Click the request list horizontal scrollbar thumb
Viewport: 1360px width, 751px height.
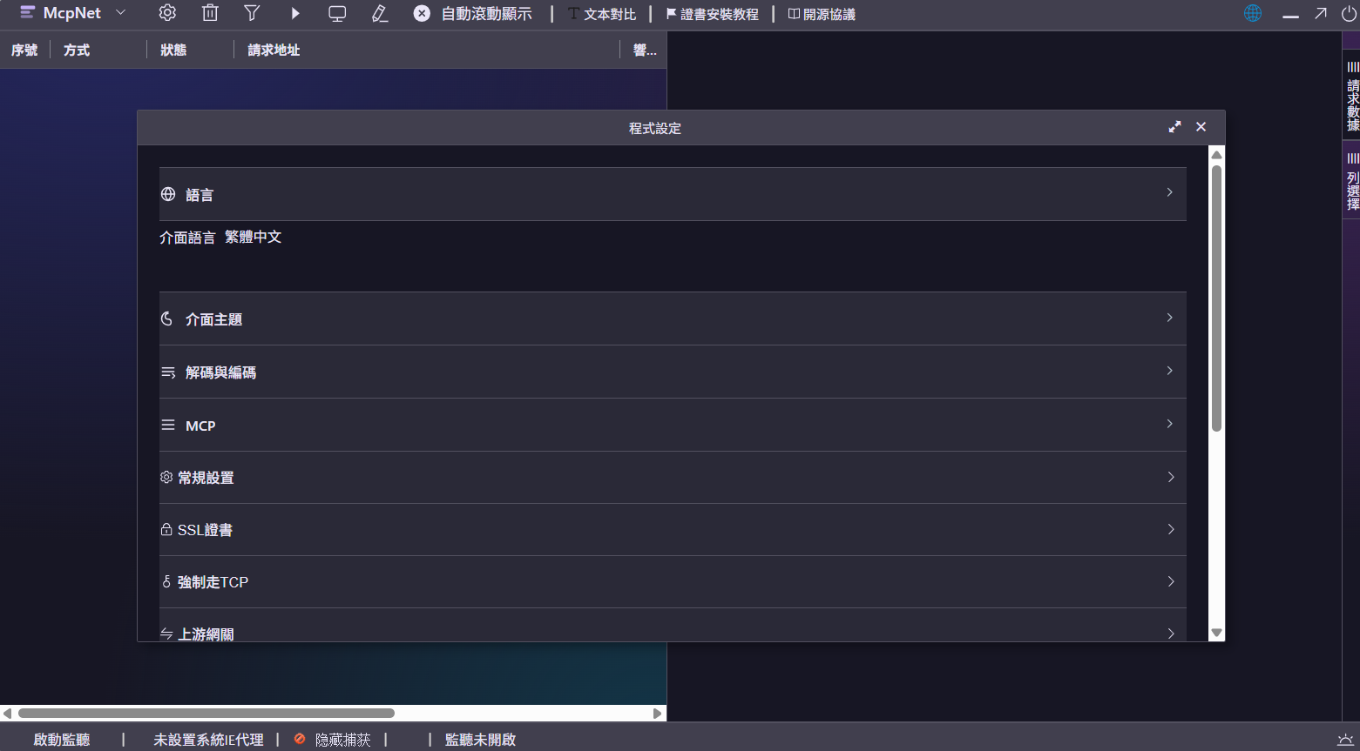tap(206, 714)
